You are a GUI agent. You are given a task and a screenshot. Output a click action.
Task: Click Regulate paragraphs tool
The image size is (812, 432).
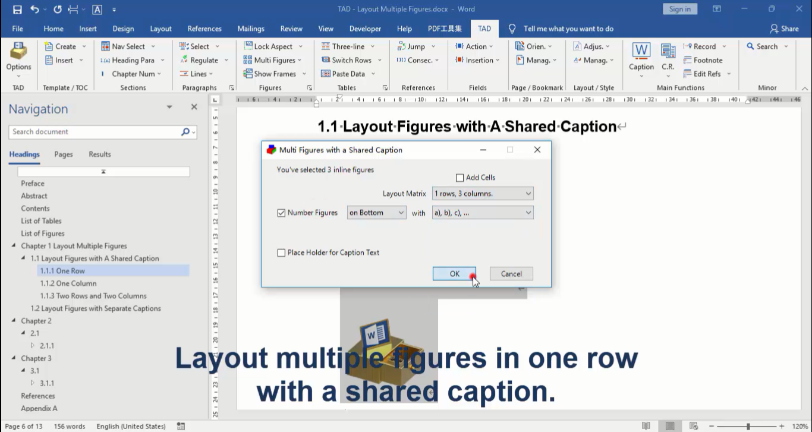coord(204,60)
